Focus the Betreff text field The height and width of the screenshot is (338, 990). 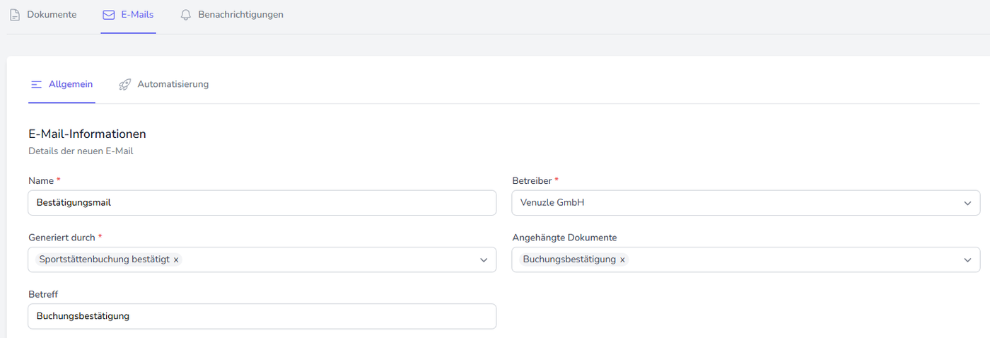[262, 316]
